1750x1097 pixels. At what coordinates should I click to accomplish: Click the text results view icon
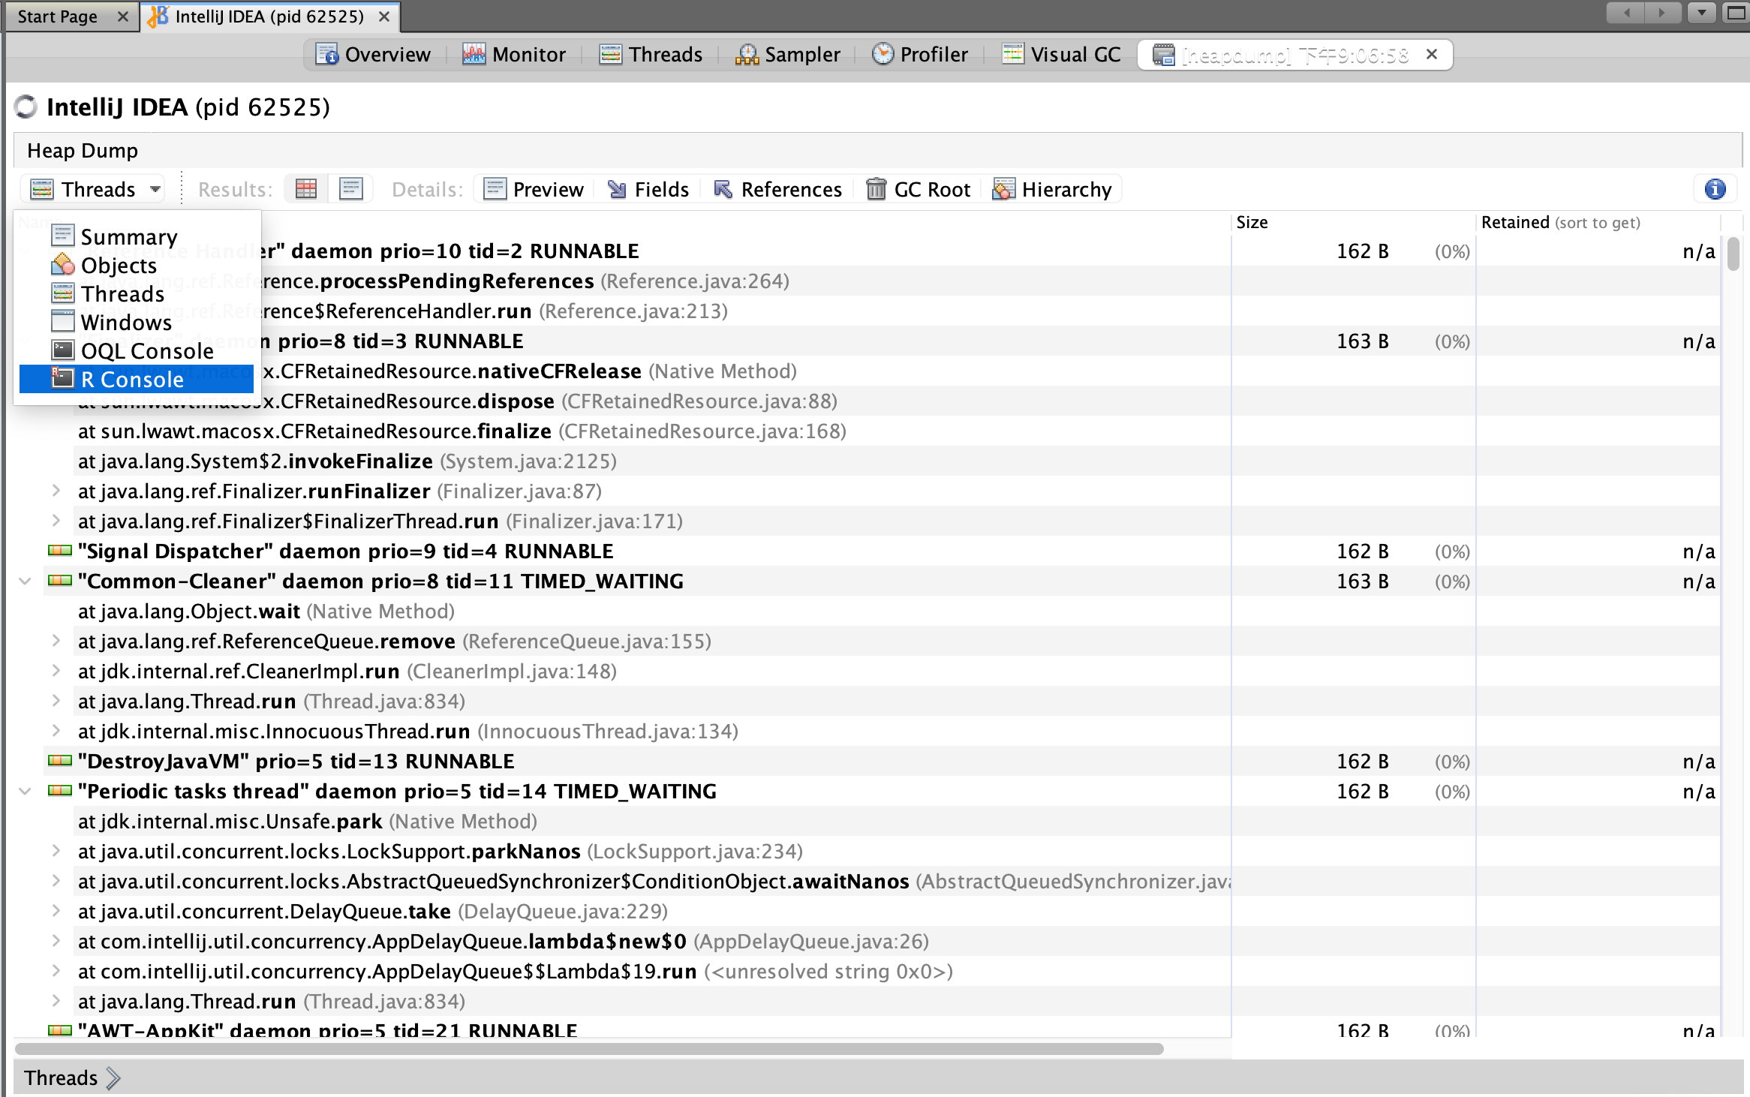[350, 189]
